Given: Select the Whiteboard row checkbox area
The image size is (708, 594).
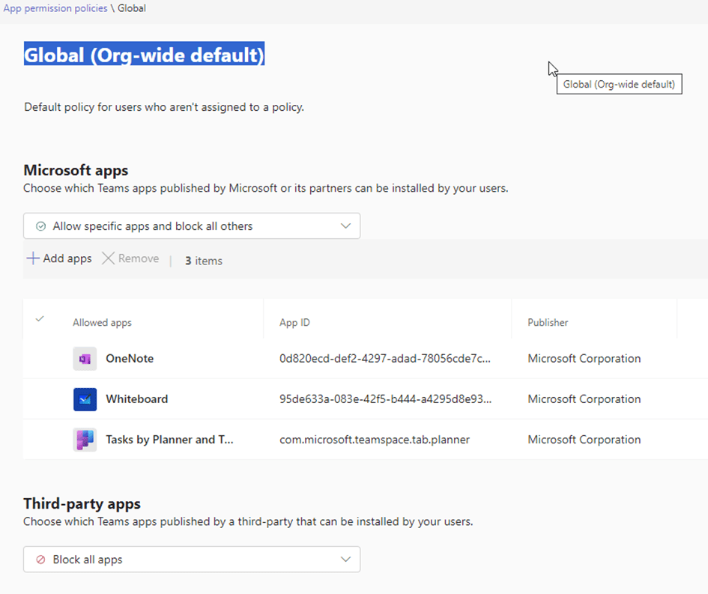Looking at the screenshot, I should 40,399.
